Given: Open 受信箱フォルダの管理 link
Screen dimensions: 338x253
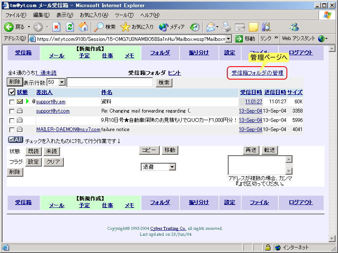Looking at the screenshot, I should (257, 73).
